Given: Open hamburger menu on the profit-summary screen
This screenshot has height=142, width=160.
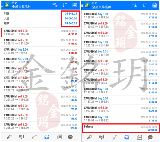Looking at the screenshot, I should [2, 5].
